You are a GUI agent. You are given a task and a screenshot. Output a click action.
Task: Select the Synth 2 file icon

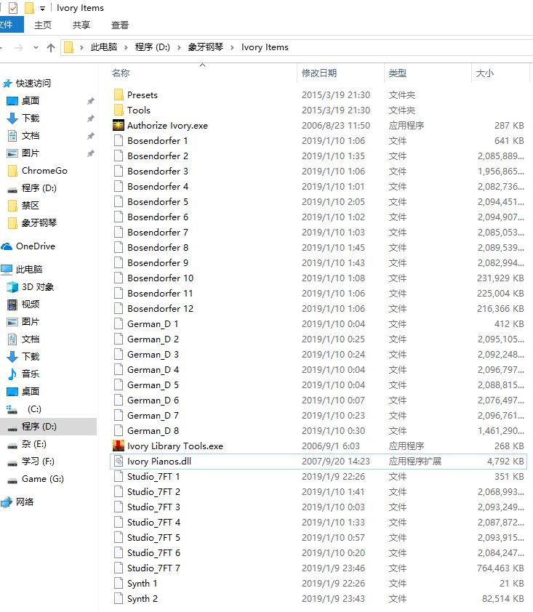pos(119,598)
